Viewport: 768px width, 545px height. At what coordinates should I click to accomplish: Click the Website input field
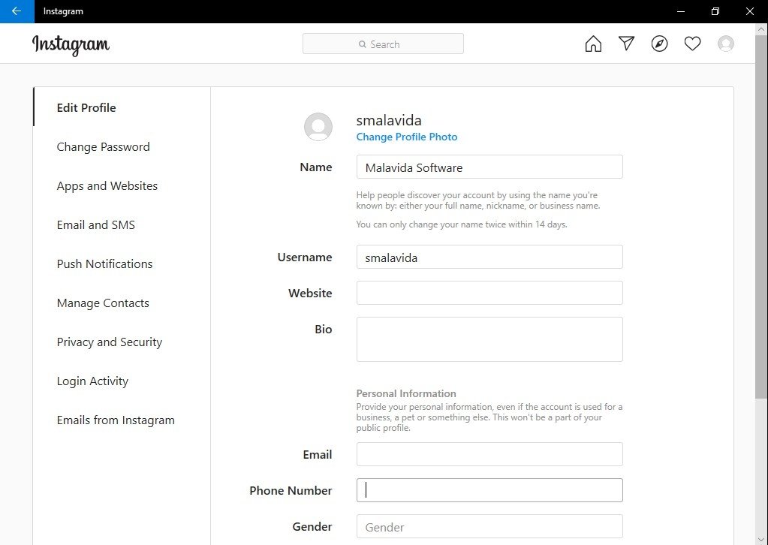(489, 293)
